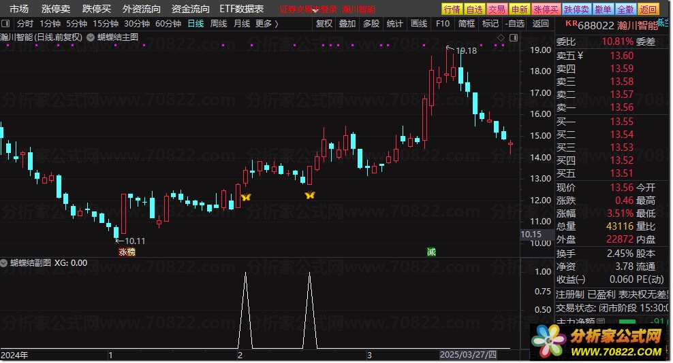Click the 简框 toolbar option
The image size is (673, 363).
pos(467,24)
